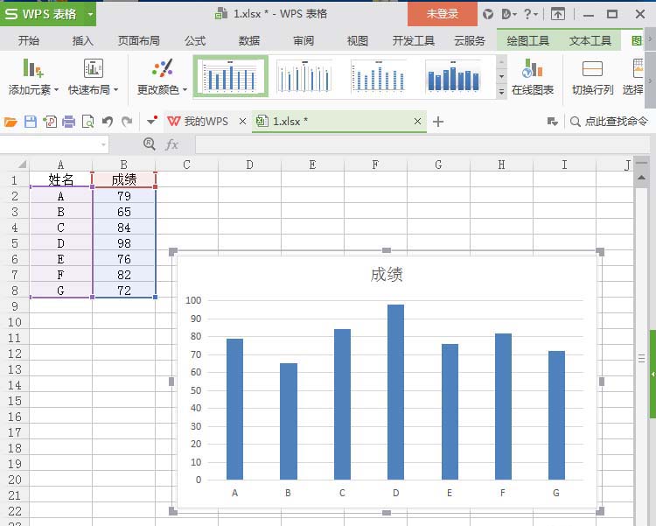This screenshot has width=656, height=526.
Task: Open the folder icon in quick toolbar
Action: pyautogui.click(x=10, y=122)
